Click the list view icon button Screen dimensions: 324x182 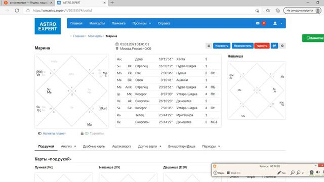209,46
